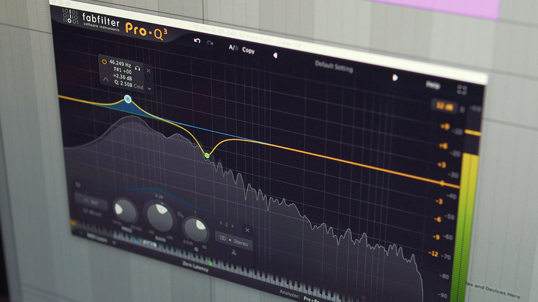The height and width of the screenshot is (302, 538).
Task: Click the redo arrow icon
Action: tap(210, 43)
